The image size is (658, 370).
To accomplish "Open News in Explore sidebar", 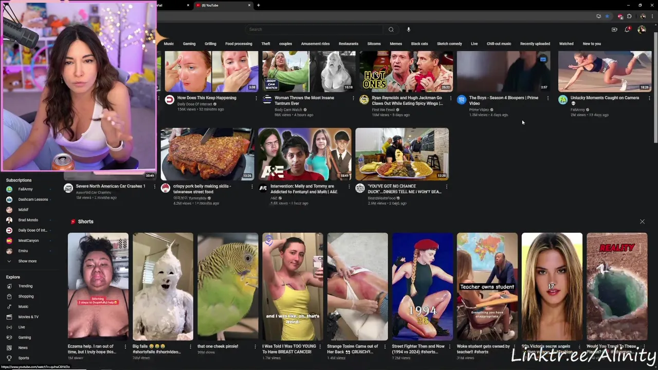I will [23, 348].
